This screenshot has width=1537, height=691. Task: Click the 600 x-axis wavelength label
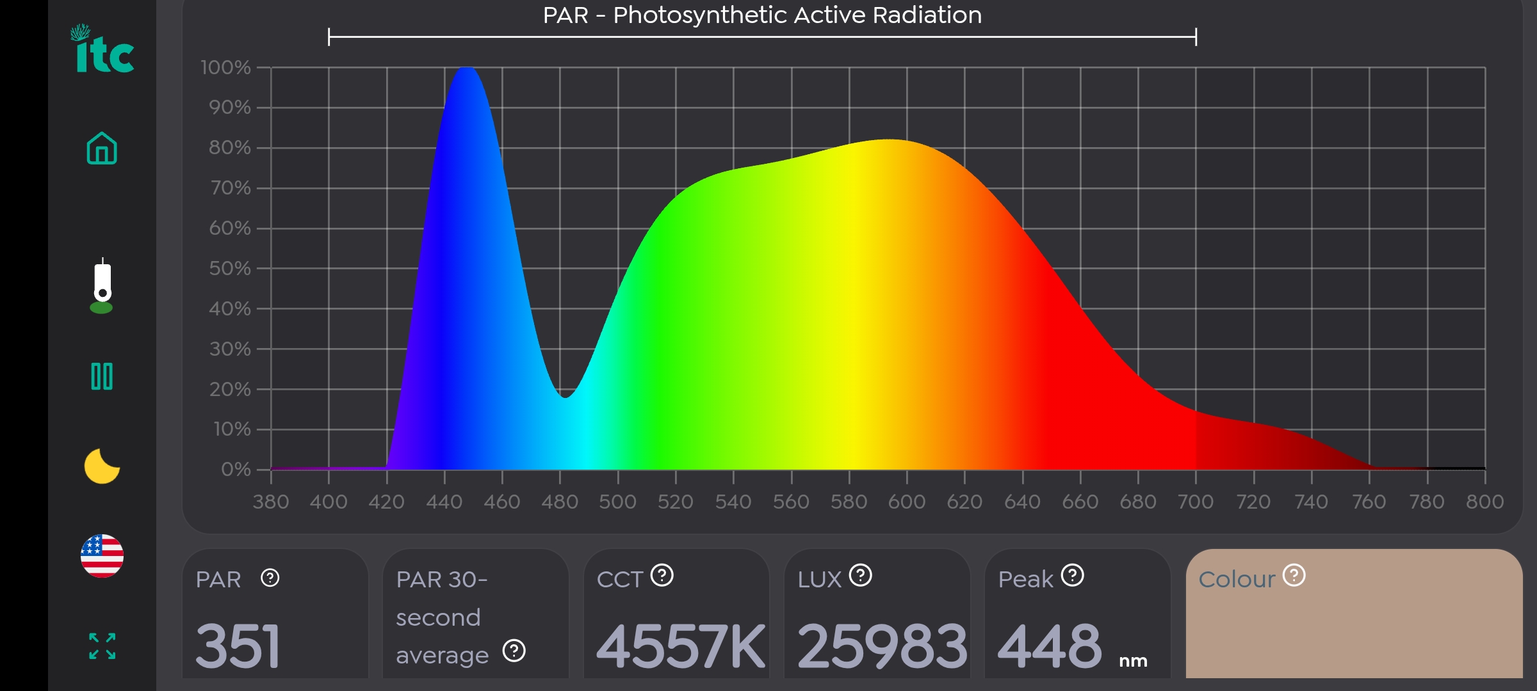[x=907, y=502]
